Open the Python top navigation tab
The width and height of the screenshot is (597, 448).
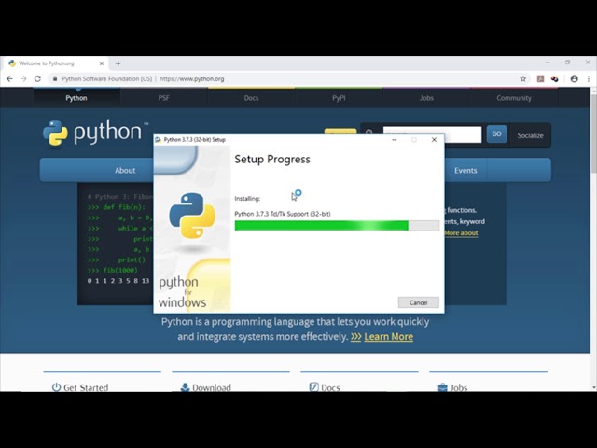point(76,98)
